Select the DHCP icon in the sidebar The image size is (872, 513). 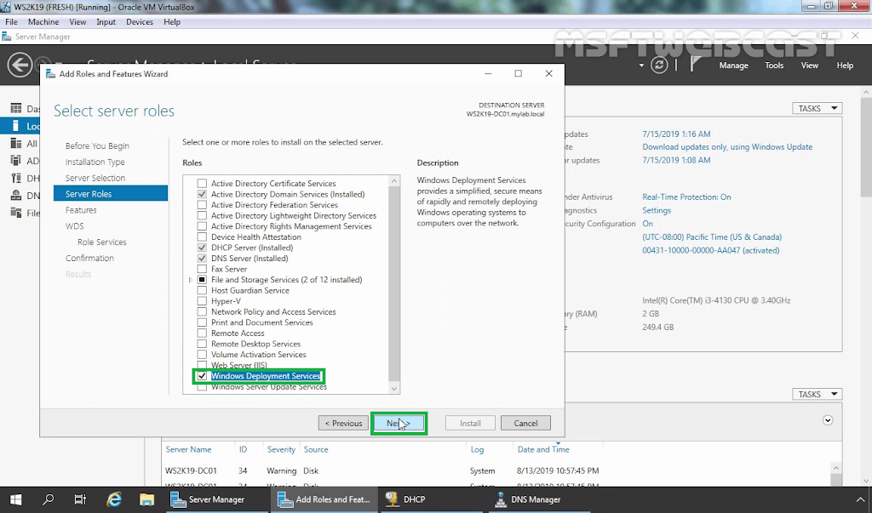click(x=16, y=178)
